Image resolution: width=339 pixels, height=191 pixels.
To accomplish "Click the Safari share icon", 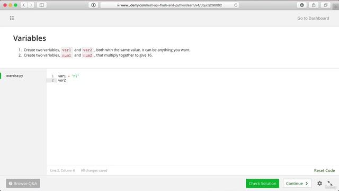I will [x=314, y=5].
